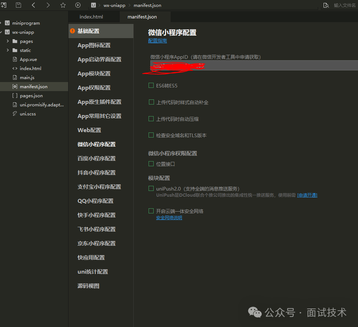Click the uni.promisify.adaptor file icon
This screenshot has width=358, height=327.
15,105
